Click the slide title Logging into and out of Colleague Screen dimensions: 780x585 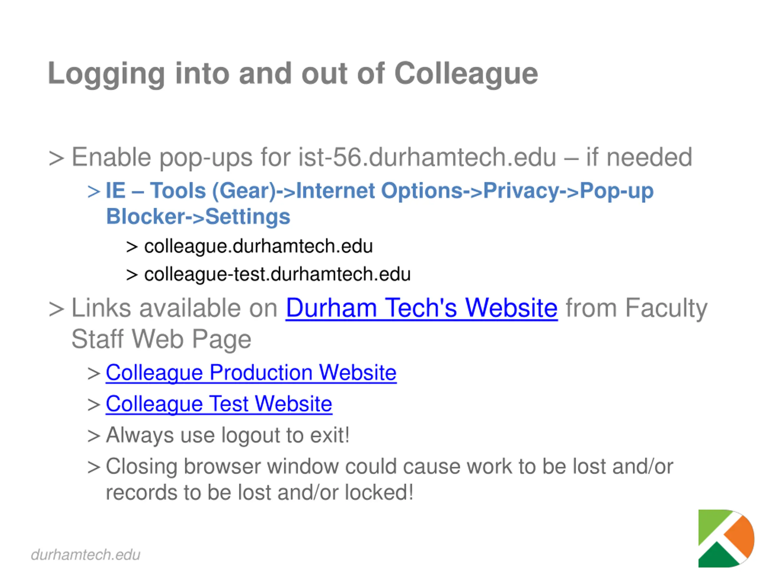pyautogui.click(x=293, y=74)
